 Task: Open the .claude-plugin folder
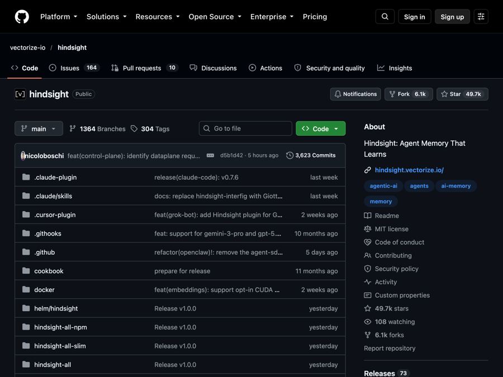[55, 177]
